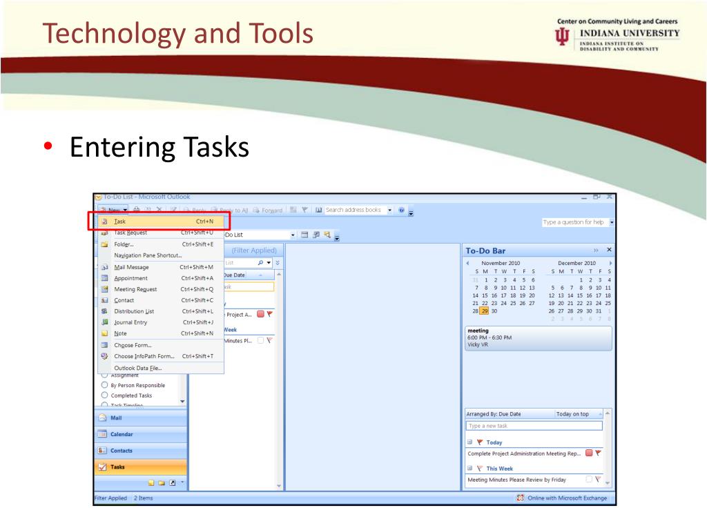This screenshot has height=530, width=707.
Task: Open the Calendar navigation button
Action: (141, 434)
